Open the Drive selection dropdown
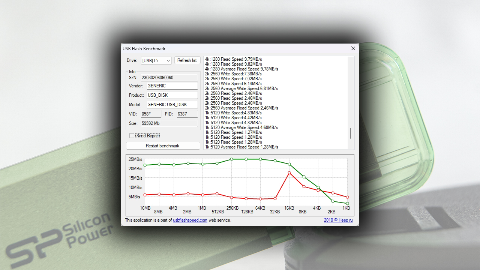The height and width of the screenshot is (270, 480). click(x=156, y=60)
